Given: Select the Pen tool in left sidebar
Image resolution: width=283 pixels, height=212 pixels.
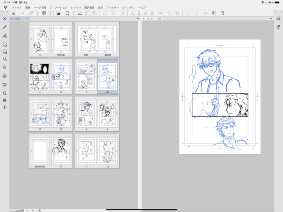Looking at the screenshot, I should (x=5, y=27).
